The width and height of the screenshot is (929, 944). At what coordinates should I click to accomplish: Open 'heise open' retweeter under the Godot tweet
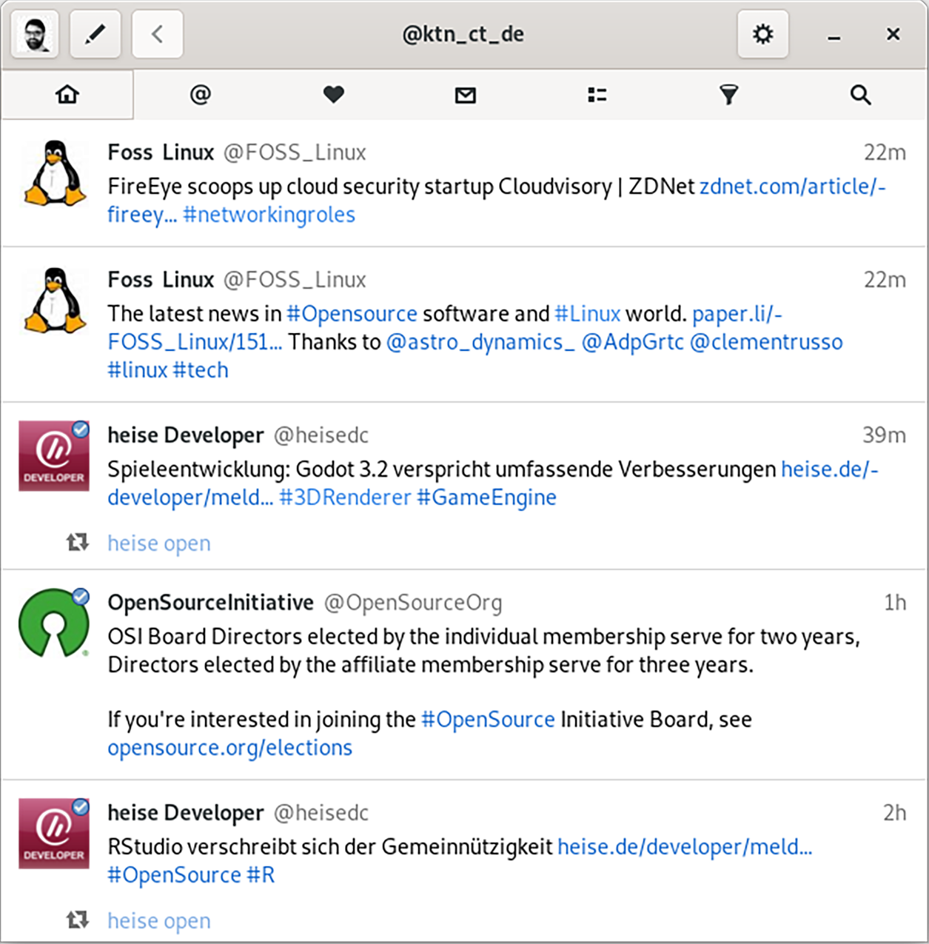coord(159,543)
